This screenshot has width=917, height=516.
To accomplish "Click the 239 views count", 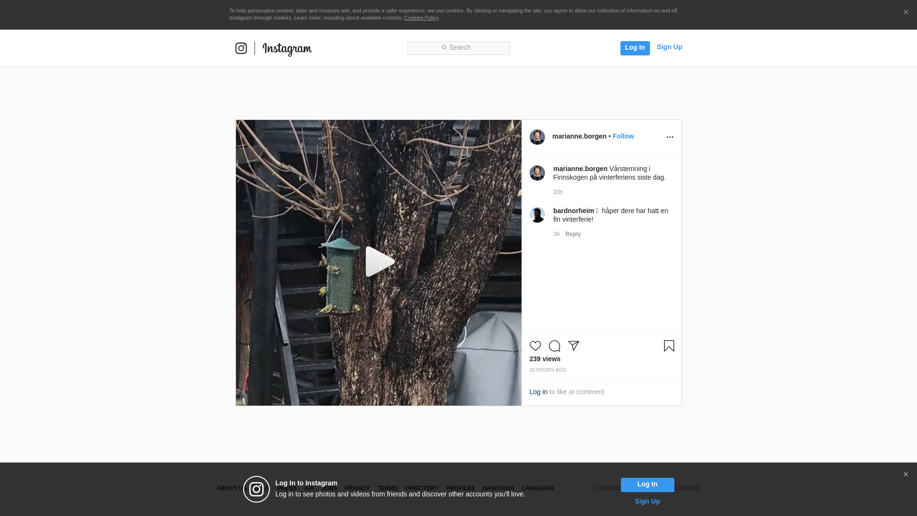I will click(545, 359).
